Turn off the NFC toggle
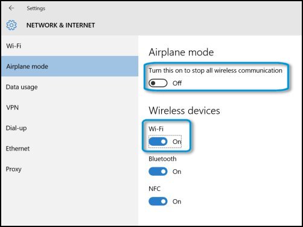This screenshot has height=227, width=303. click(158, 202)
